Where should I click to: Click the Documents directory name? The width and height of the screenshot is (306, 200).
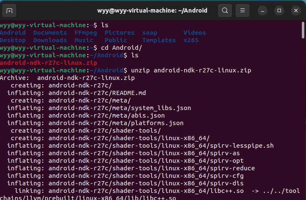50,33
